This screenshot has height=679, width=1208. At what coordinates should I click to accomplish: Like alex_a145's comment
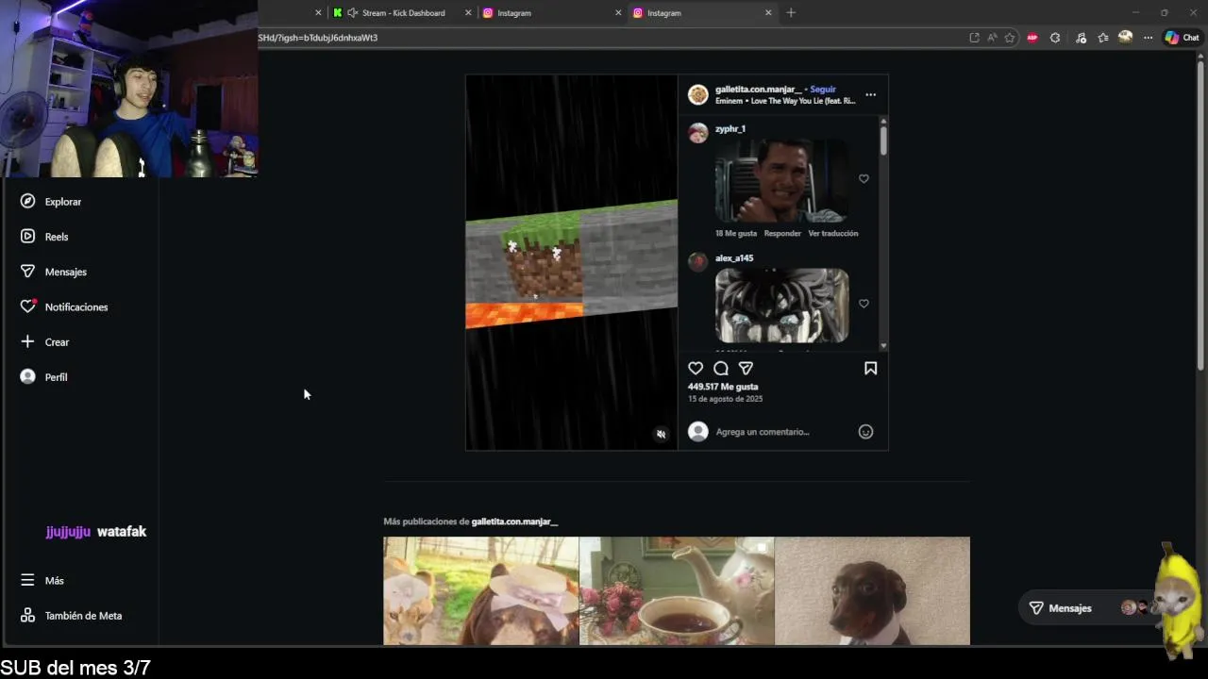point(864,304)
